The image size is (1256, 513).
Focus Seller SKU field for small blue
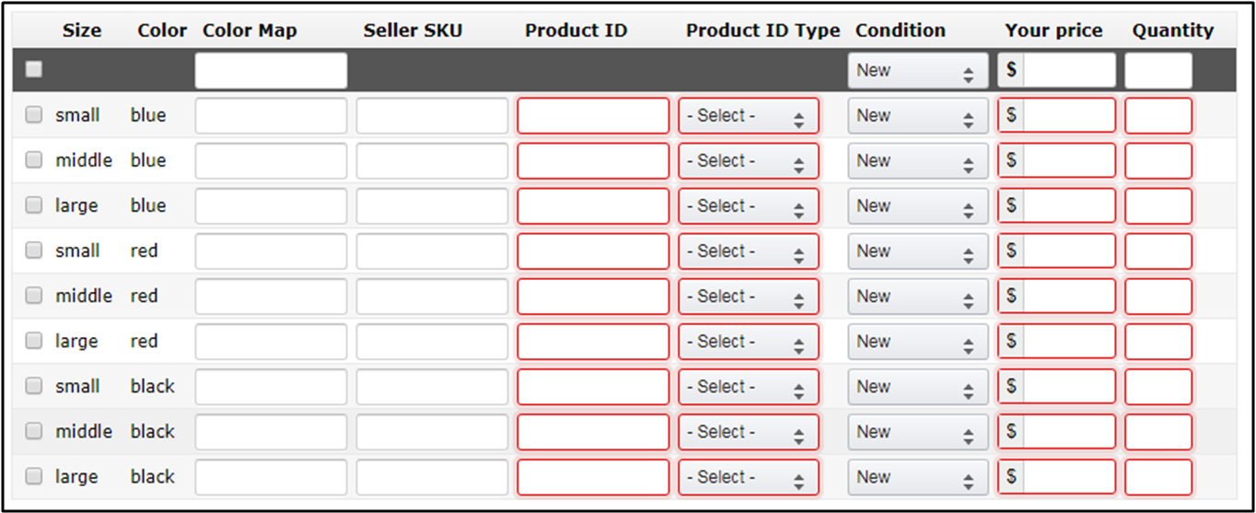(x=432, y=116)
